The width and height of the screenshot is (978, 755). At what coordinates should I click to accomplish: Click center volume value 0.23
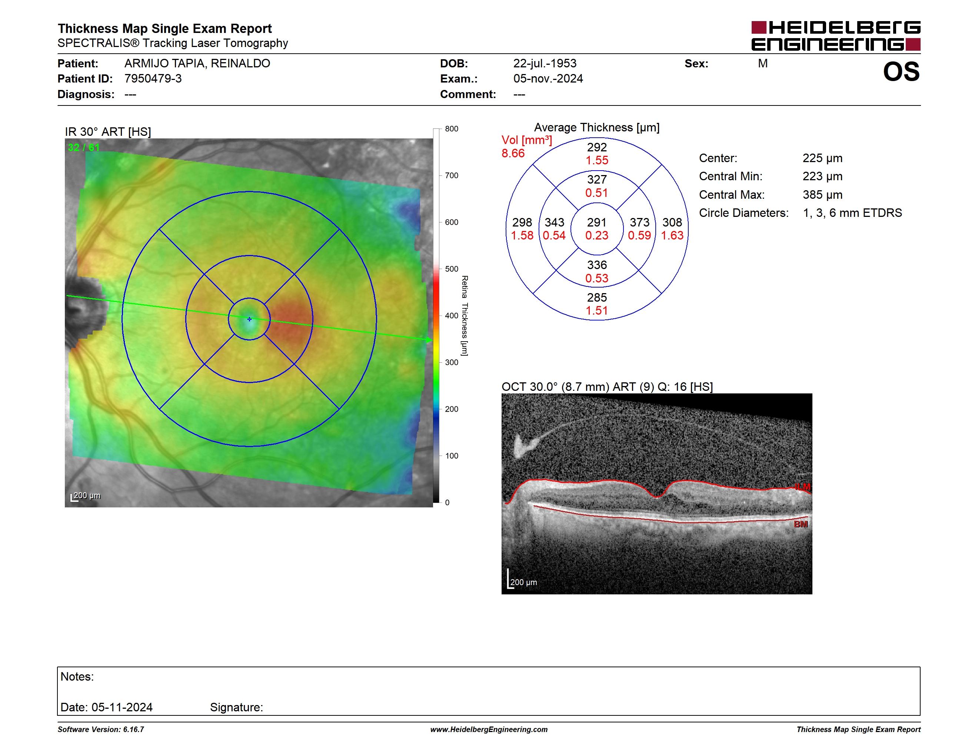tap(596, 235)
